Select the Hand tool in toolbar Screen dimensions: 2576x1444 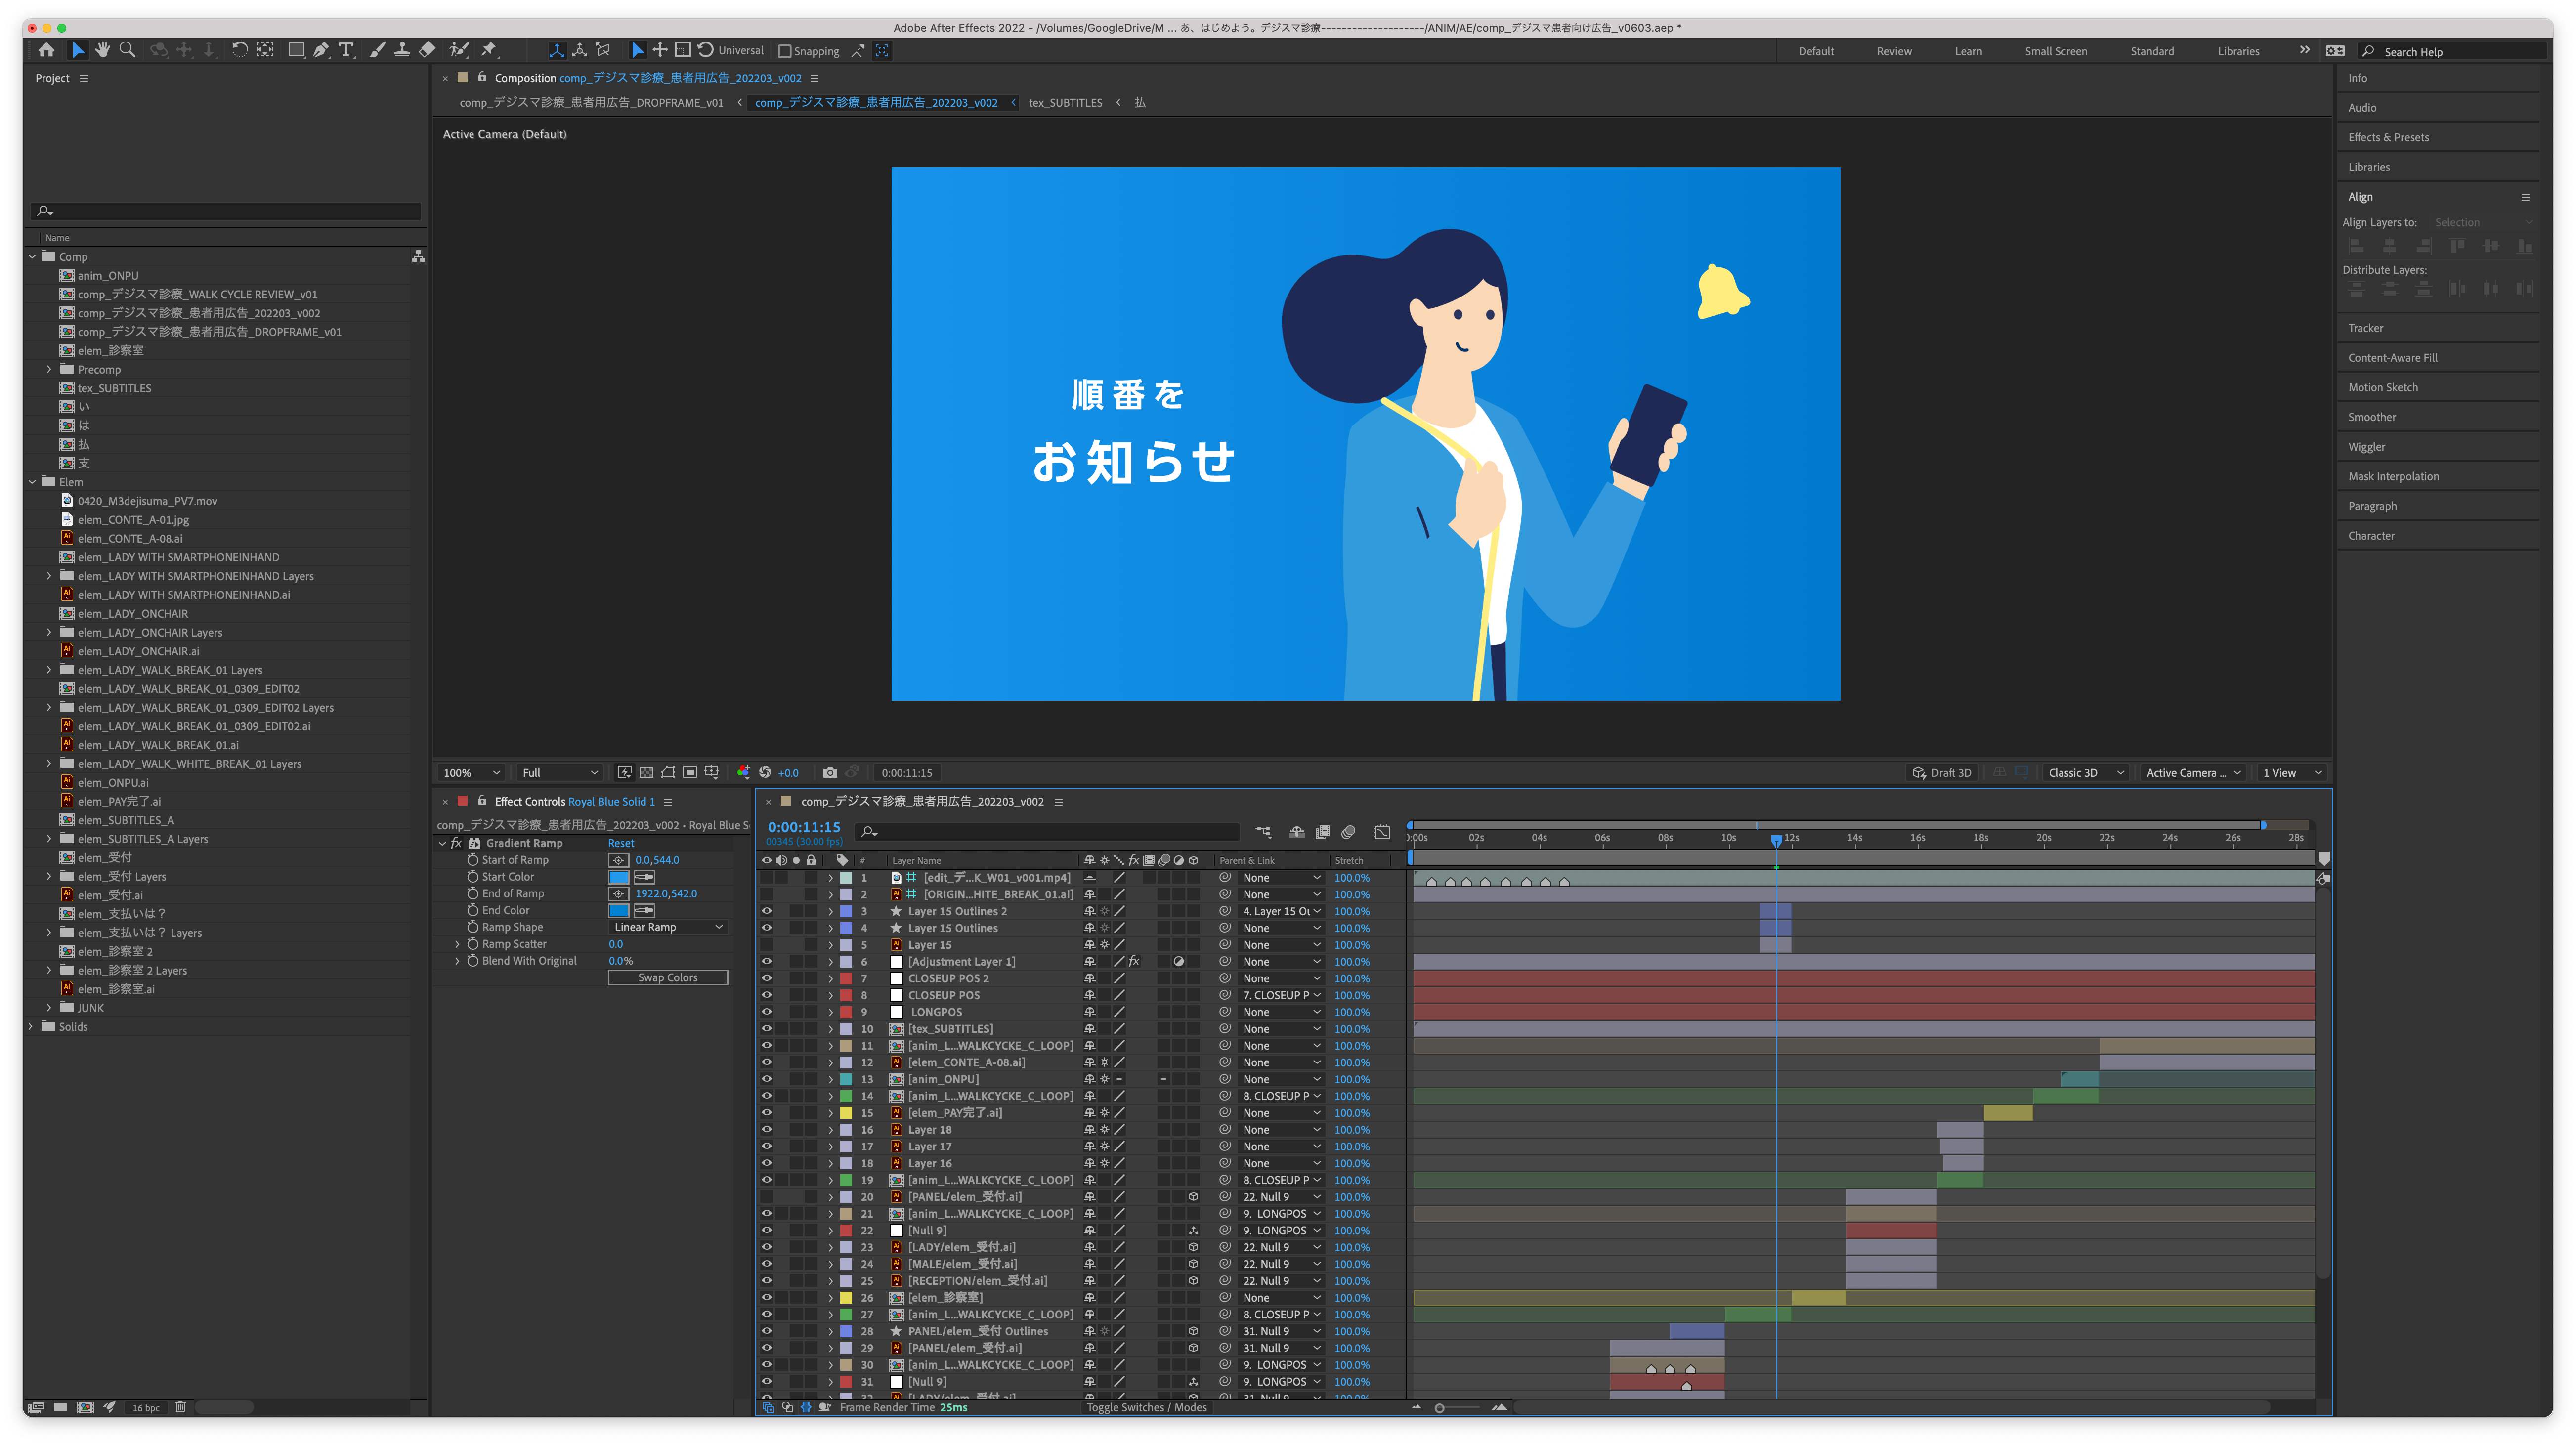[102, 50]
